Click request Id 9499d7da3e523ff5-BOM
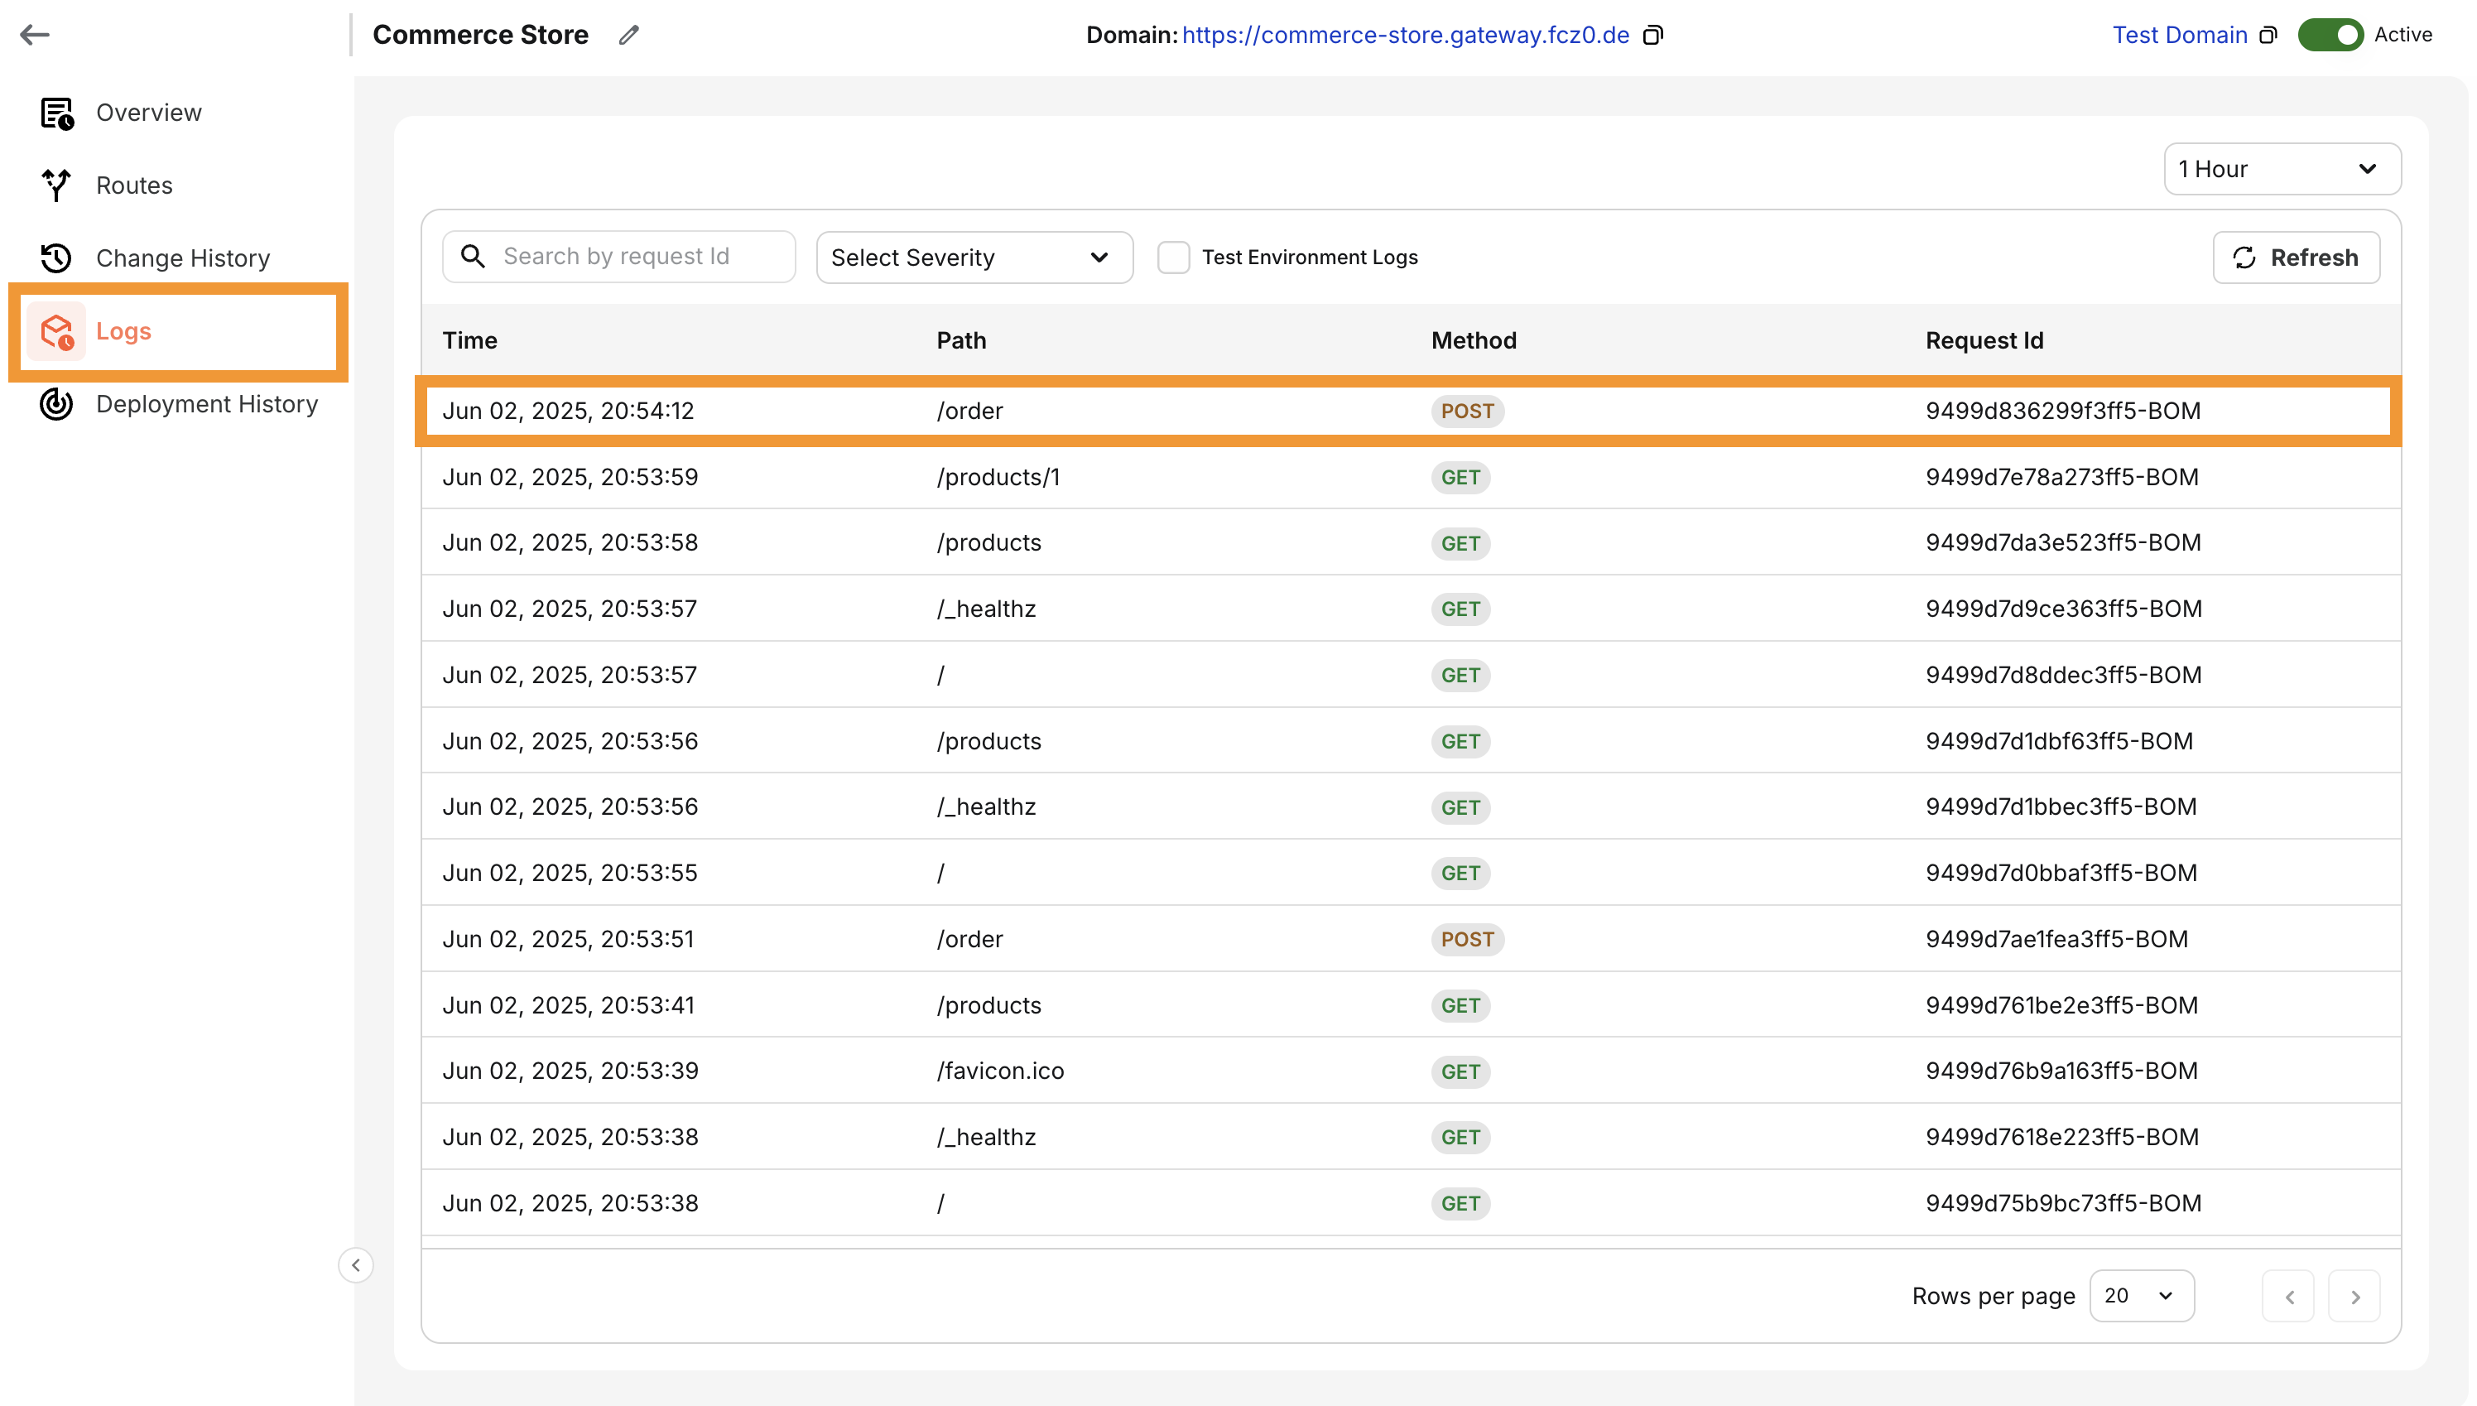This screenshot has height=1406, width=2477. click(x=2063, y=542)
